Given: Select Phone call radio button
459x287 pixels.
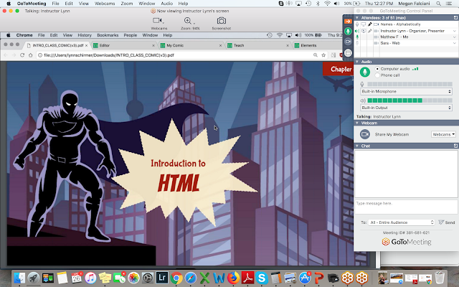Looking at the screenshot, I should [377, 75].
